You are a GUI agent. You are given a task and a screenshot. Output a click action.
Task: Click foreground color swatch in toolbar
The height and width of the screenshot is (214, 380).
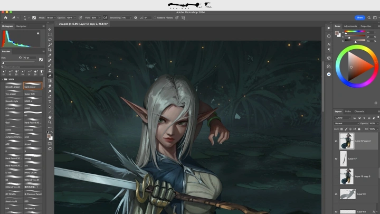(49, 136)
